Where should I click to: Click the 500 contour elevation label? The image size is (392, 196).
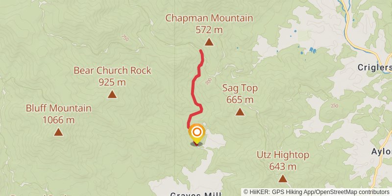(x=208, y=81)
